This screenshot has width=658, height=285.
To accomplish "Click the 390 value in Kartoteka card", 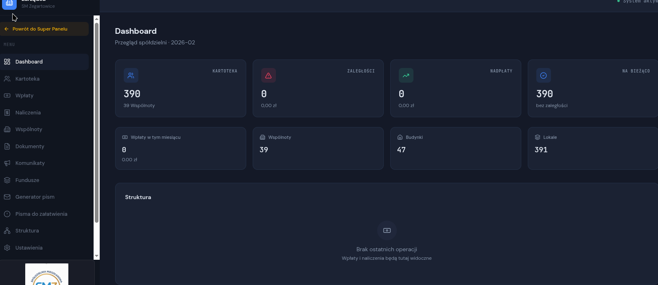I will [x=132, y=94].
